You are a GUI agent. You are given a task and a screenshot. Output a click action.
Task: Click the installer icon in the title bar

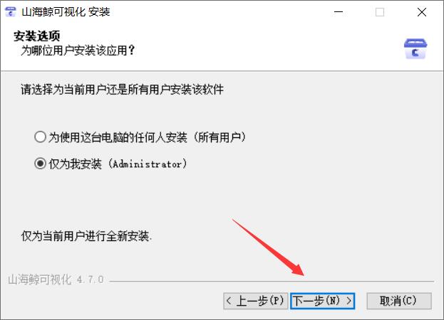tap(11, 12)
